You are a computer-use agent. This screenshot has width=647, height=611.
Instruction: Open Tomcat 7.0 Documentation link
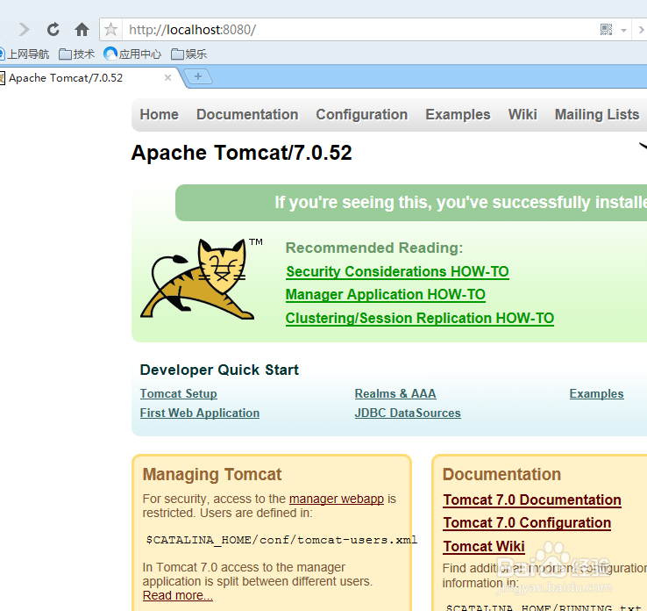(532, 500)
